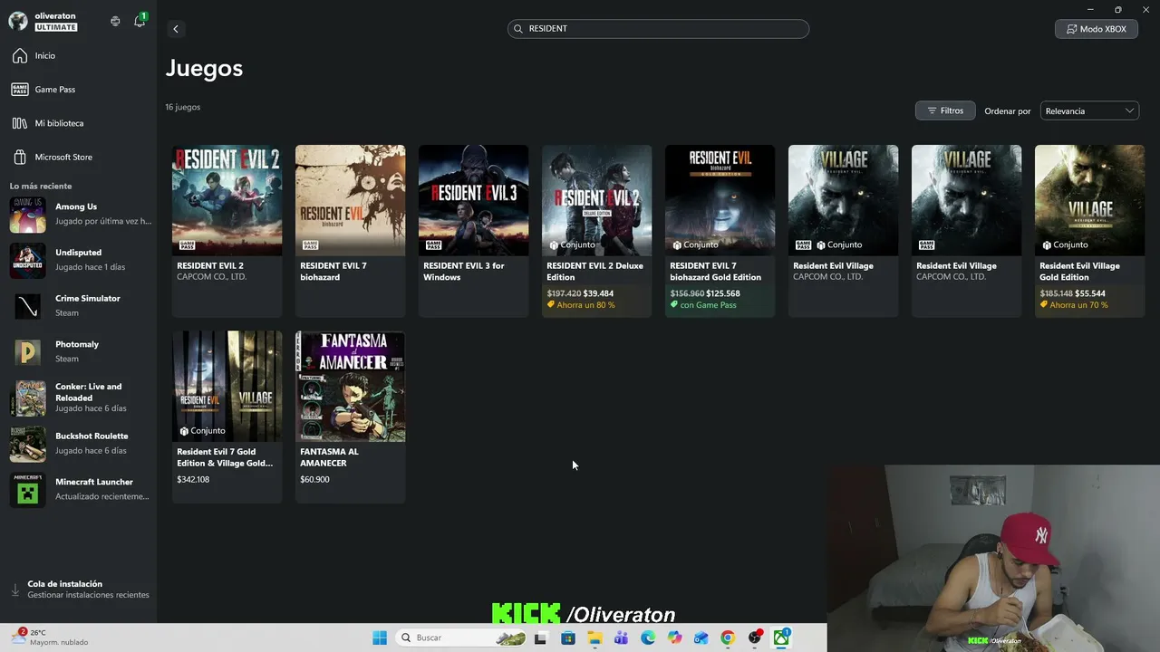Open Microsoft Store in the sidebar

point(78,157)
